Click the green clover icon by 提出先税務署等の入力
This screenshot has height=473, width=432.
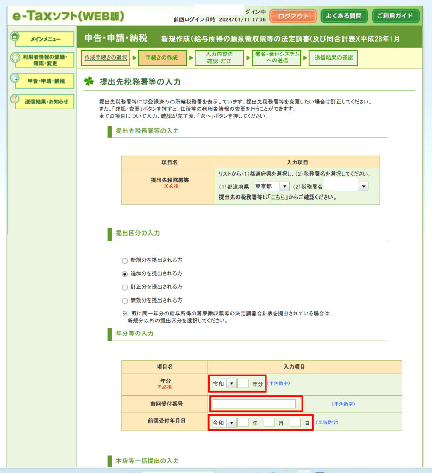pos(89,82)
